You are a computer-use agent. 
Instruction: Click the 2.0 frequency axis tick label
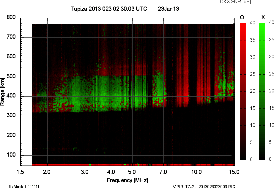click(x=47, y=172)
